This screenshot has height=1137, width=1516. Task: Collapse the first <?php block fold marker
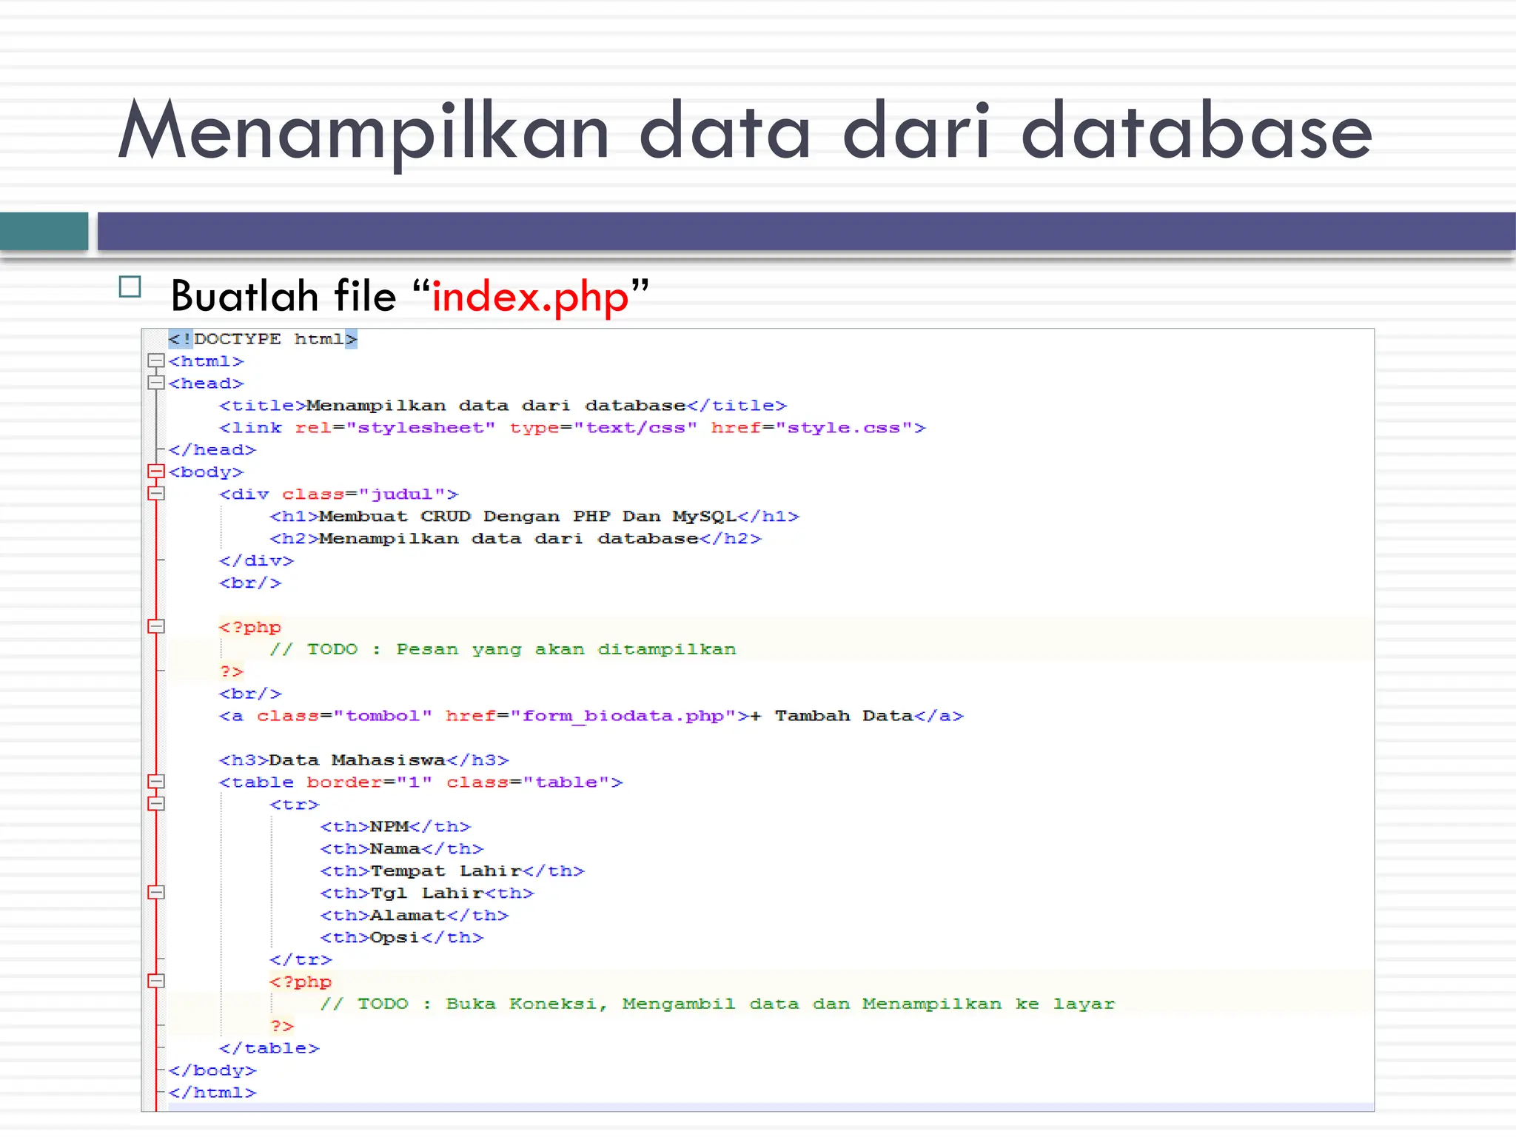coord(155,626)
